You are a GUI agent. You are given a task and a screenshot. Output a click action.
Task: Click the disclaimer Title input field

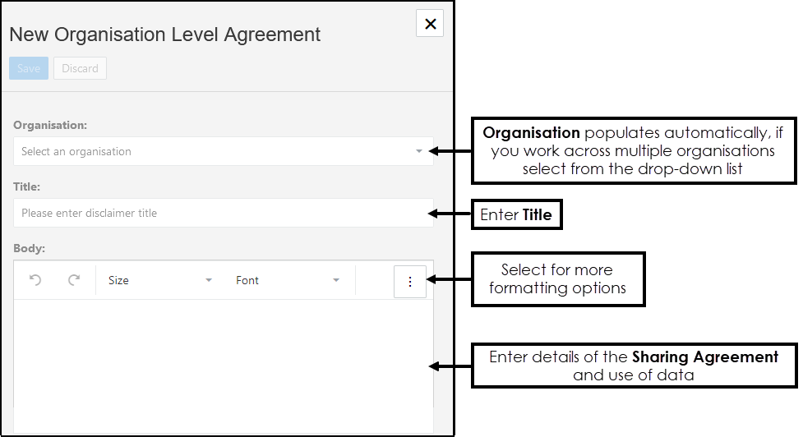pos(223,213)
